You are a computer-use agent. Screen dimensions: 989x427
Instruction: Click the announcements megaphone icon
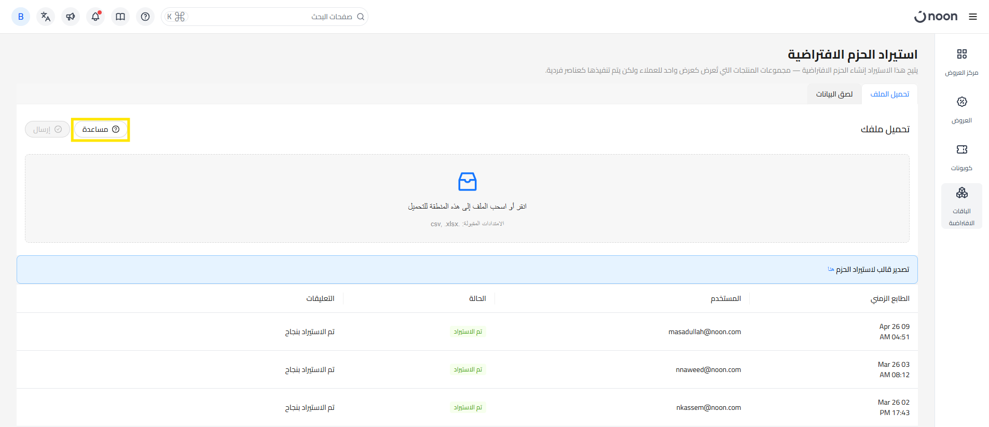click(x=71, y=17)
